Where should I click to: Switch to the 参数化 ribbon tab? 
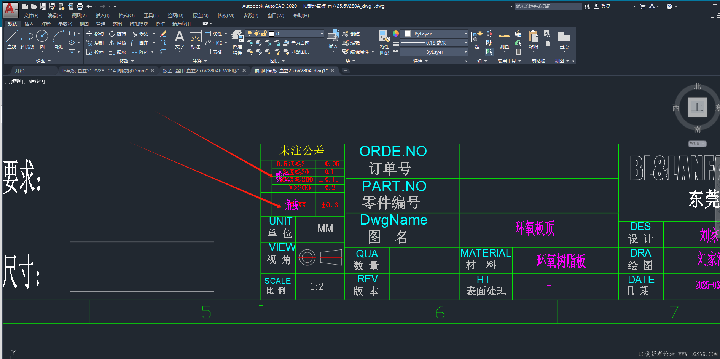coord(65,24)
